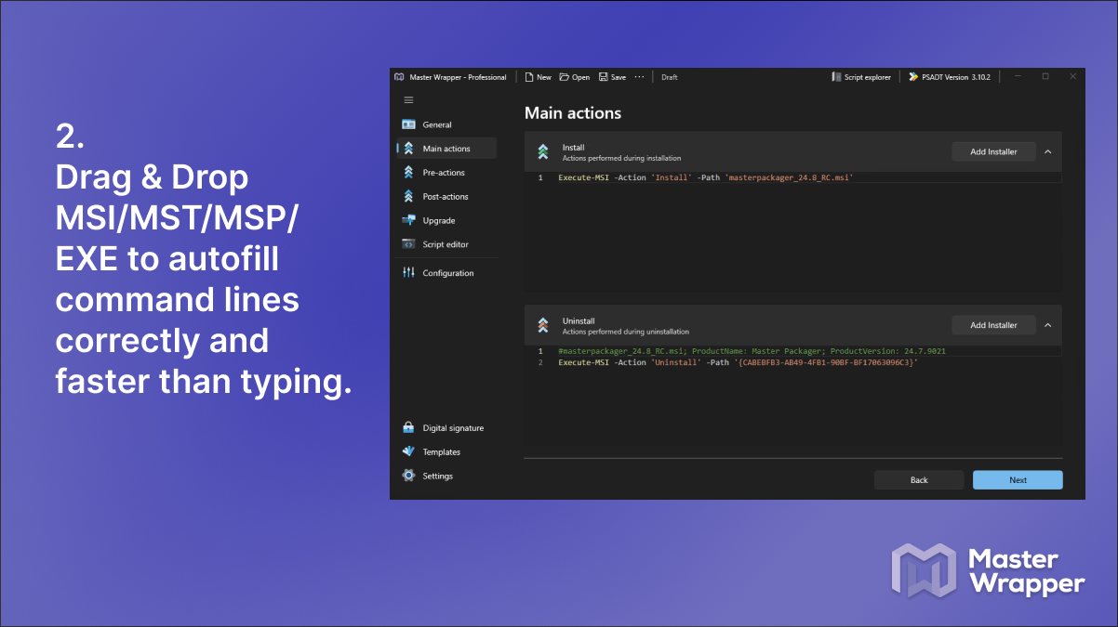
Task: Collapse the Install section chevron
Action: [x=1048, y=151]
